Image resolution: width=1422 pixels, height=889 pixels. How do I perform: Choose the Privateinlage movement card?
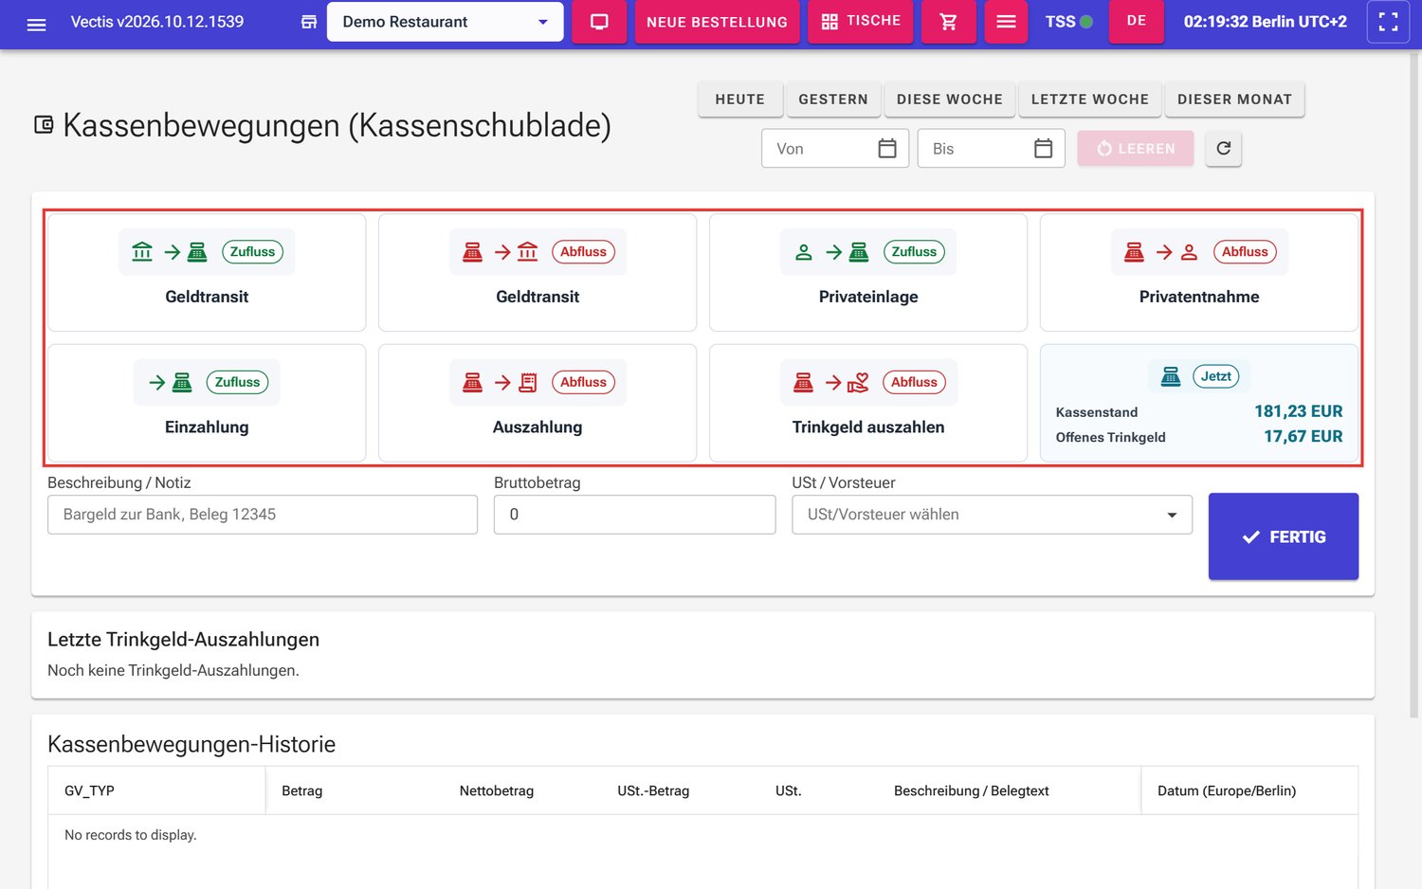click(868, 273)
